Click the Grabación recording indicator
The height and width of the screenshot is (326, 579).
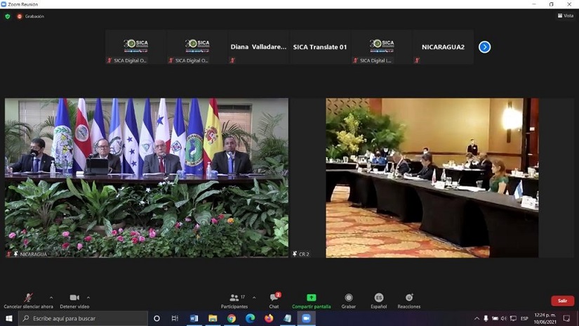click(x=31, y=16)
